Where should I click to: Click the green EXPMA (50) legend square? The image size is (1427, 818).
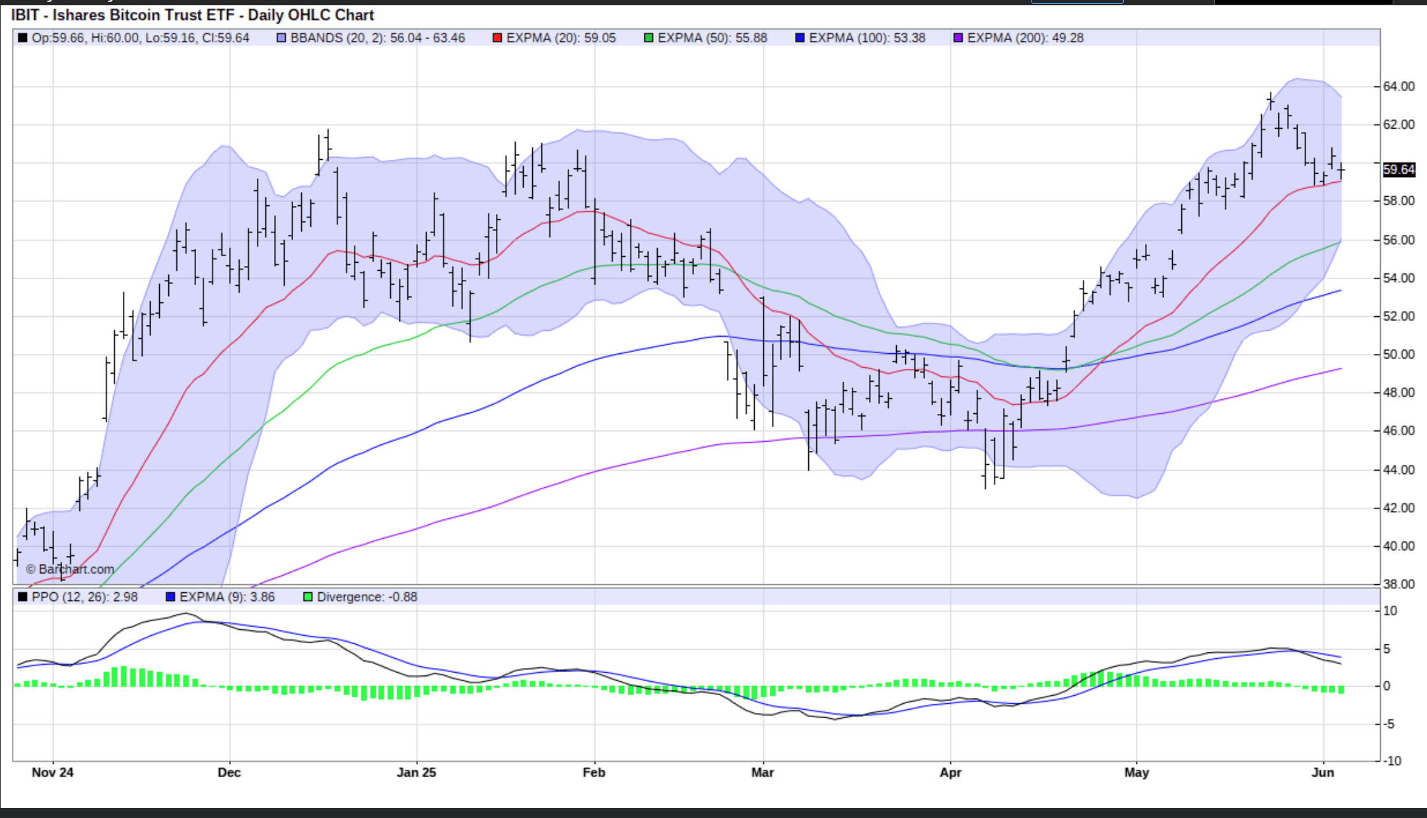[x=648, y=38]
